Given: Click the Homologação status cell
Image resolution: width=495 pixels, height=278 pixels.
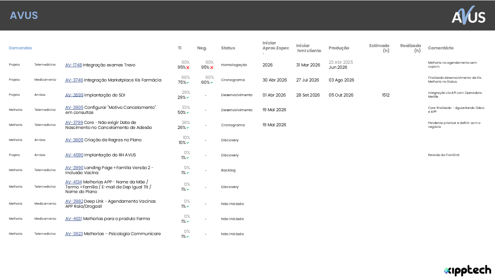Looking at the screenshot, I should coord(234,65).
